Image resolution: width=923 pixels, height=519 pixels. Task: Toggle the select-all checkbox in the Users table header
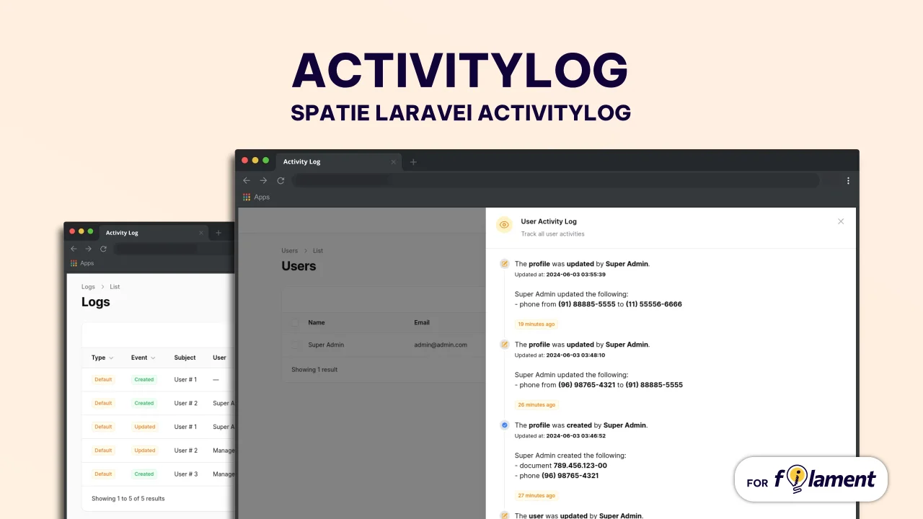tap(295, 322)
